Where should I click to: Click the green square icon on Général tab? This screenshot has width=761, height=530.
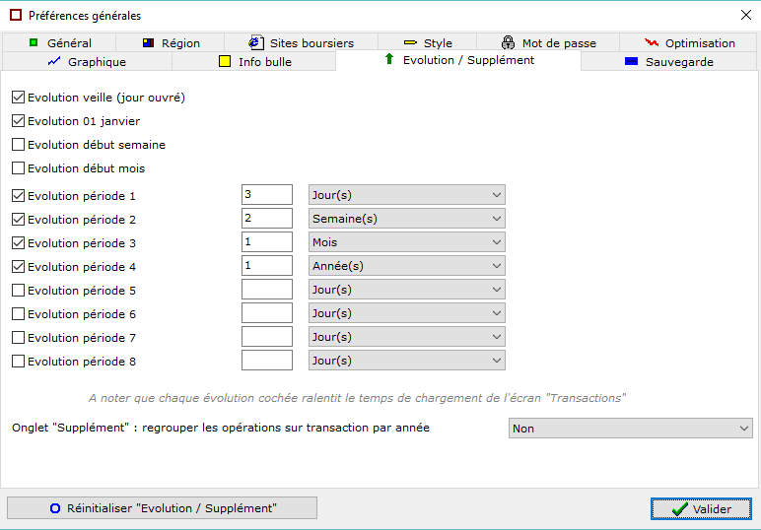click(34, 42)
